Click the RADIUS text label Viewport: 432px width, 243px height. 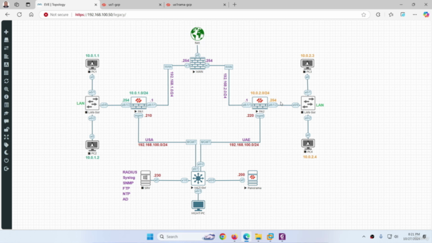130,172
